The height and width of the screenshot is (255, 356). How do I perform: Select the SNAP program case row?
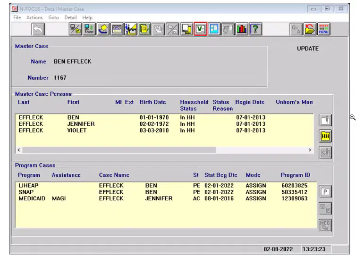pos(166,192)
